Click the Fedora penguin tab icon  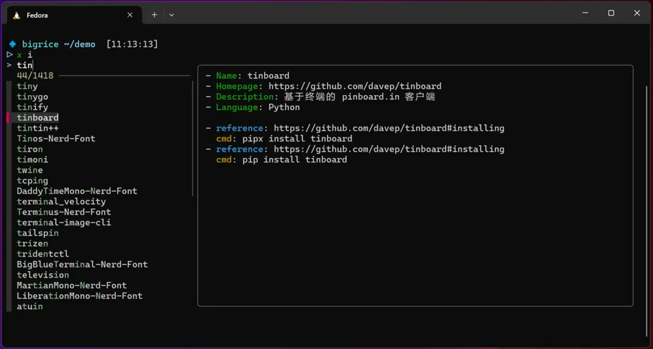click(17, 15)
